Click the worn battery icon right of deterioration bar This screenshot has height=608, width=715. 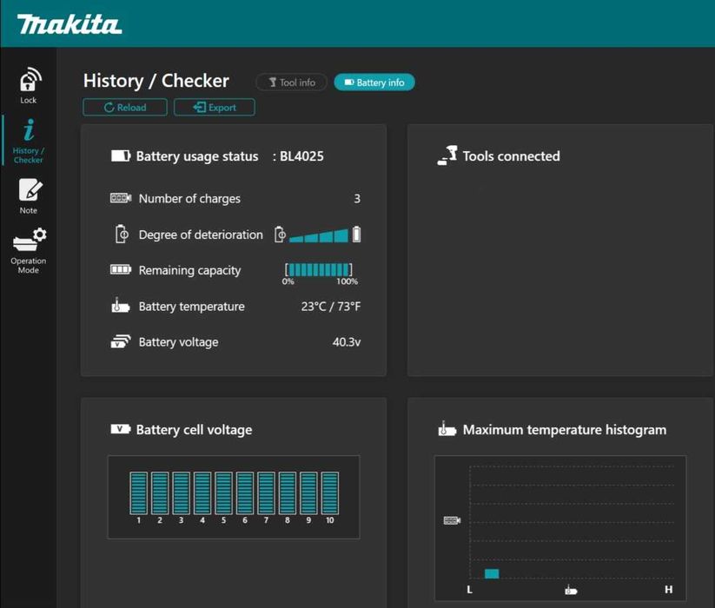click(356, 235)
